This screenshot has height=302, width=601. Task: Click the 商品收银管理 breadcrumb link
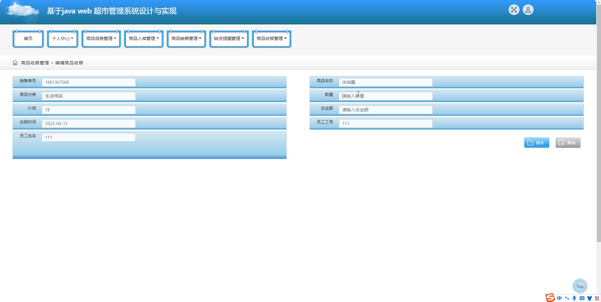pyautogui.click(x=35, y=63)
